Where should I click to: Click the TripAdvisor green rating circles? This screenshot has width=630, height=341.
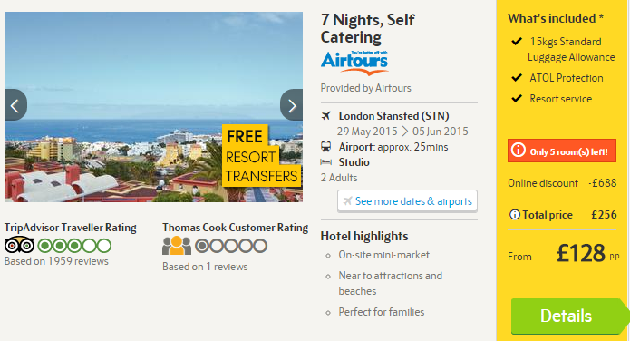click(x=74, y=245)
